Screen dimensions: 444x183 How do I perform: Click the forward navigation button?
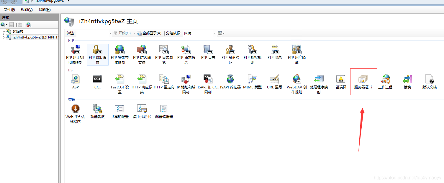(14, 1)
